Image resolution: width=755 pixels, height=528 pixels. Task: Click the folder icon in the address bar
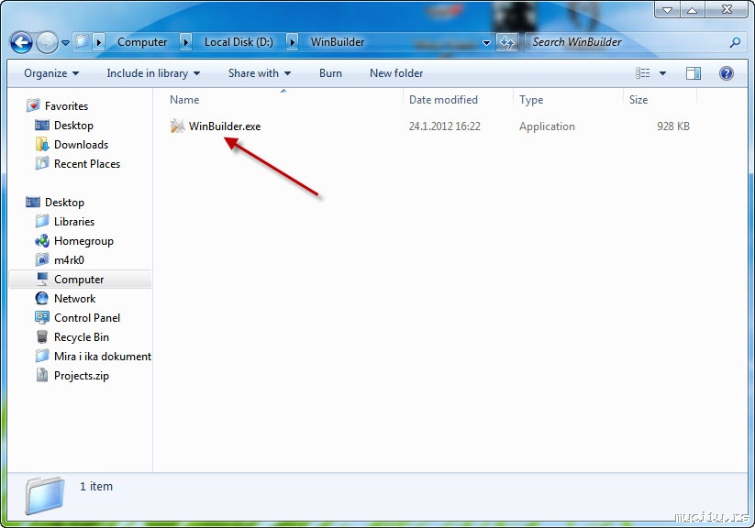click(83, 42)
